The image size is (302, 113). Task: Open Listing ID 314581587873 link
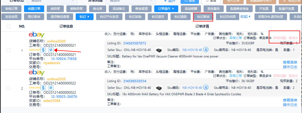[x=134, y=43]
